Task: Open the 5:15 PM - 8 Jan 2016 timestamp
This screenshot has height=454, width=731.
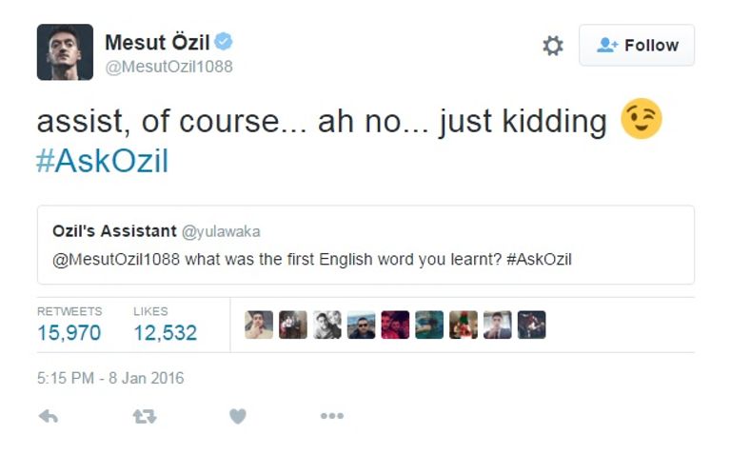Action: 110,378
